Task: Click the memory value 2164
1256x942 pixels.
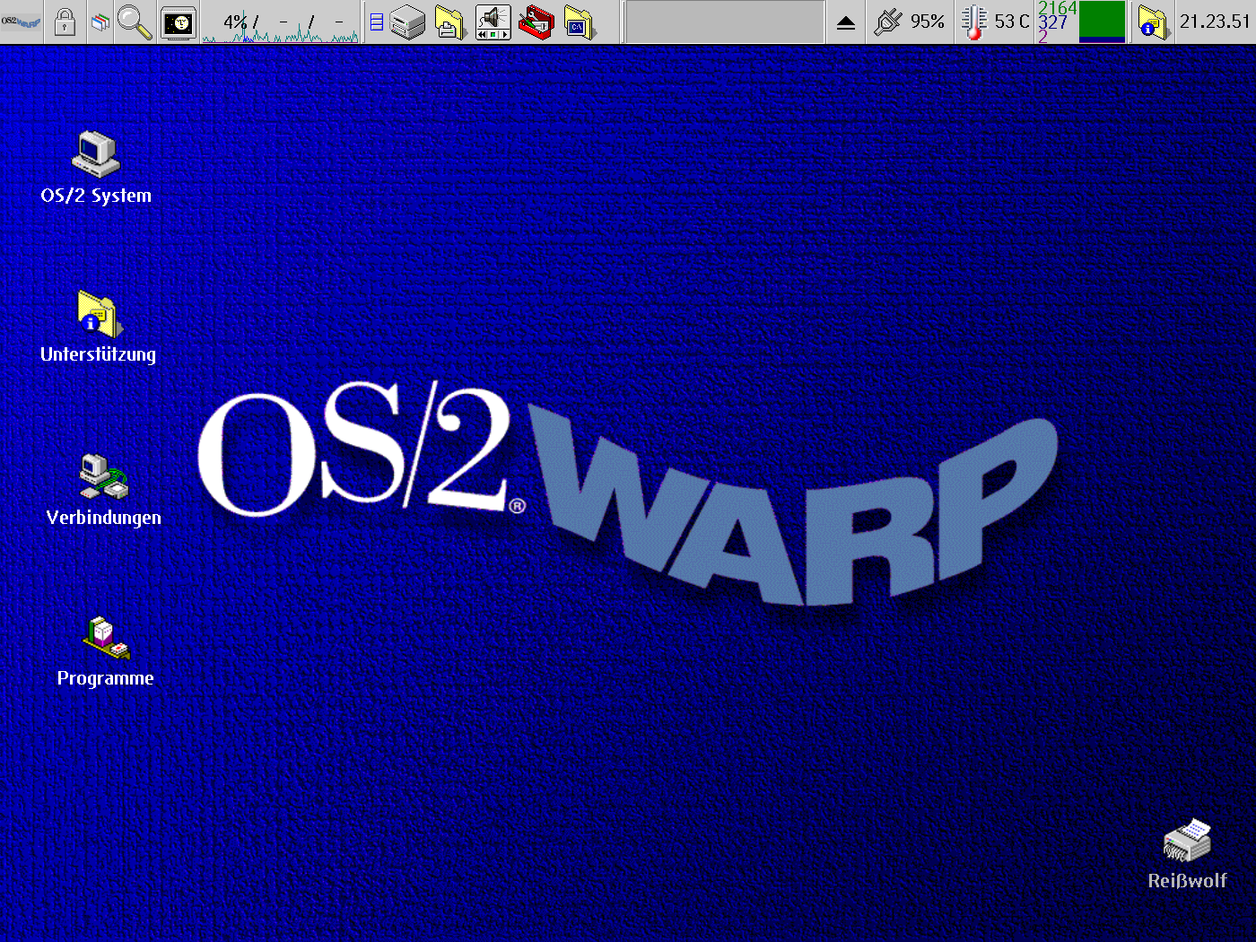Action: tap(1058, 7)
